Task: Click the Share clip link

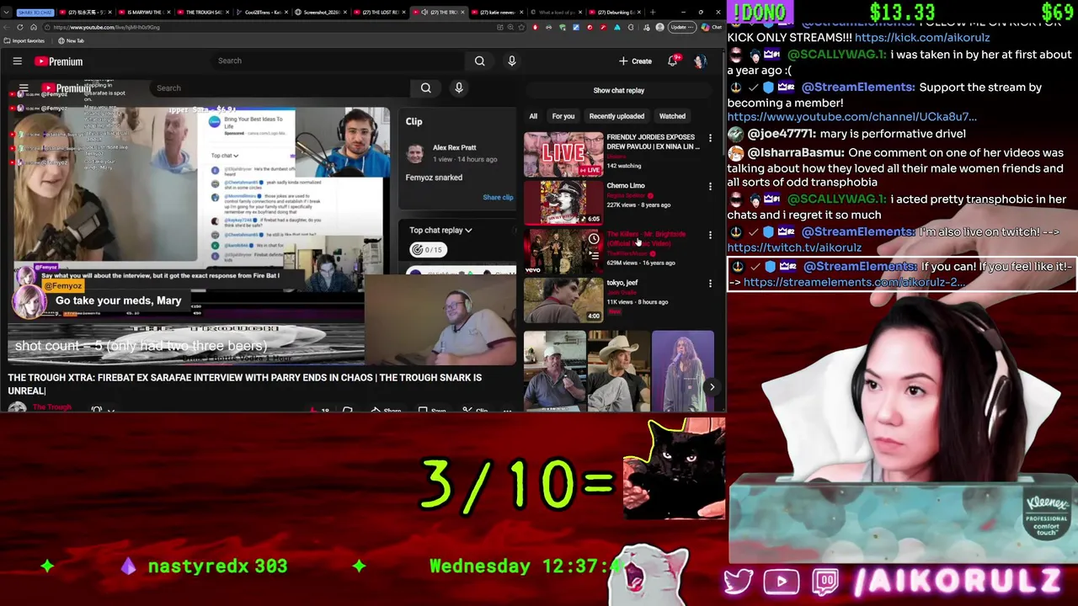Action: 498,198
